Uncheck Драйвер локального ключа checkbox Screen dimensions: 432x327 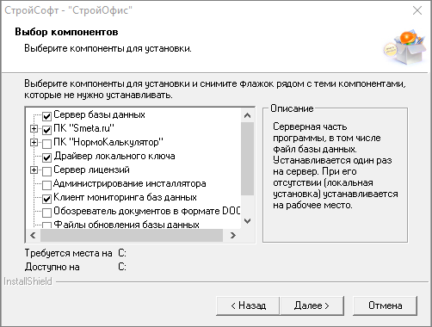pyautogui.click(x=46, y=157)
